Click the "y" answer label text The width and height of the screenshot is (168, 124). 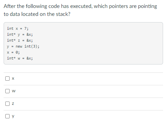pyautogui.click(x=13, y=116)
